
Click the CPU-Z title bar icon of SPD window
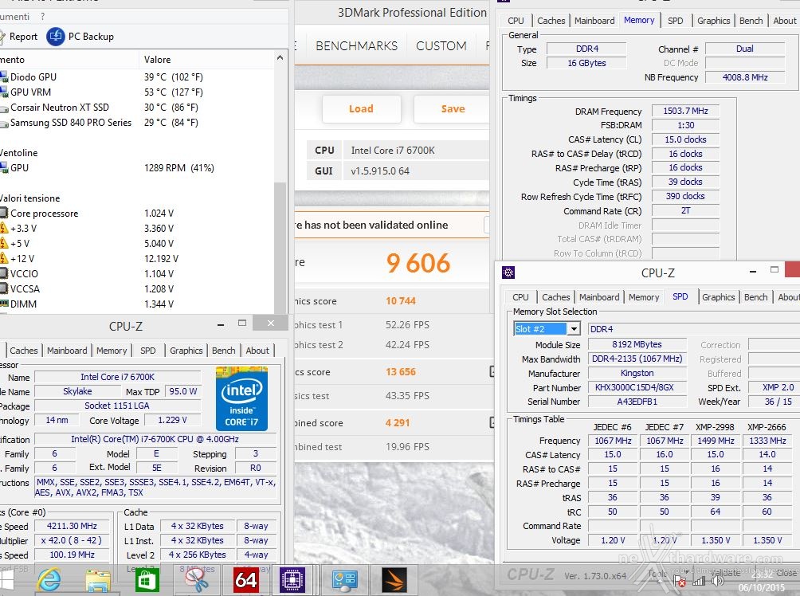click(x=508, y=273)
